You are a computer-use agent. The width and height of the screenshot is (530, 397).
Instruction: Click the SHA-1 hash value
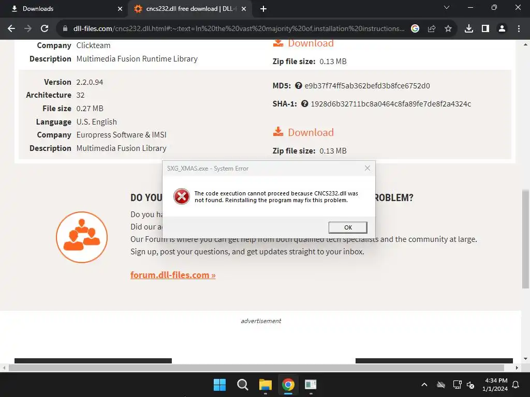click(x=391, y=104)
